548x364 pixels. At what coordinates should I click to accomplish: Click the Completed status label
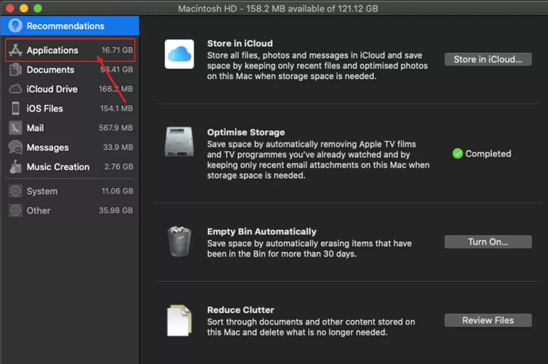[488, 154]
